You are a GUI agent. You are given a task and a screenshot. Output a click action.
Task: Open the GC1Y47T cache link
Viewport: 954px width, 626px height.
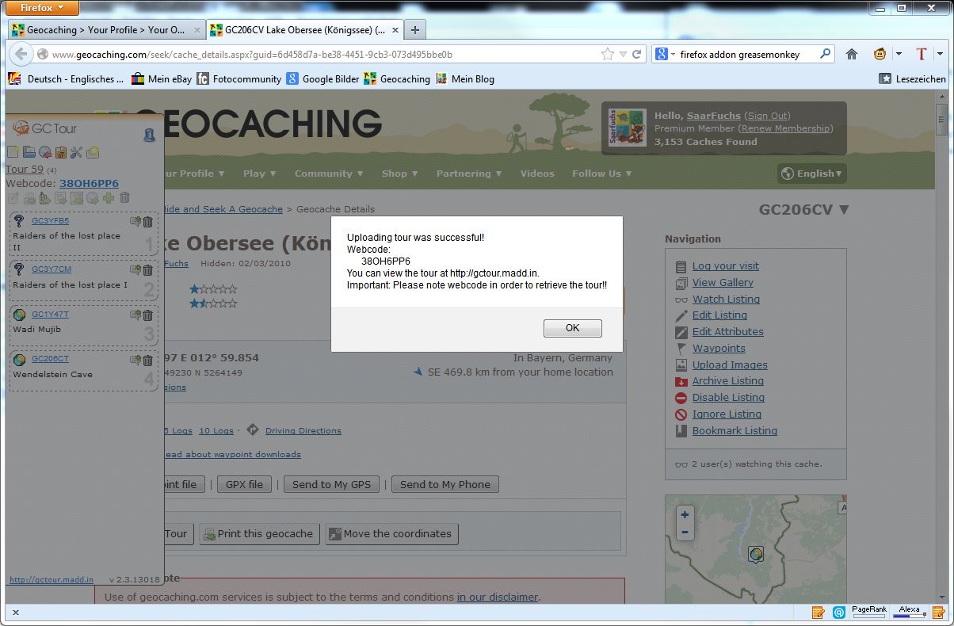[x=50, y=314]
